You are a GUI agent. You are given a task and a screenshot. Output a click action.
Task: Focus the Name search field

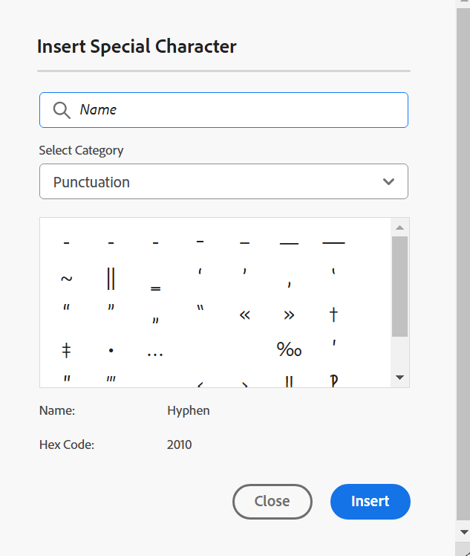click(238, 110)
